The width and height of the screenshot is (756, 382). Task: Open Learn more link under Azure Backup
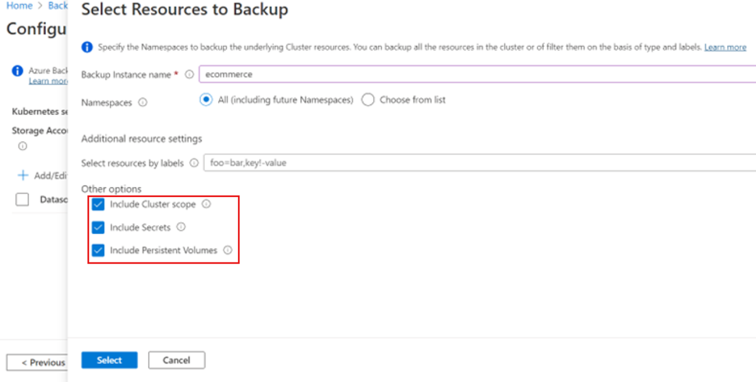pos(48,81)
